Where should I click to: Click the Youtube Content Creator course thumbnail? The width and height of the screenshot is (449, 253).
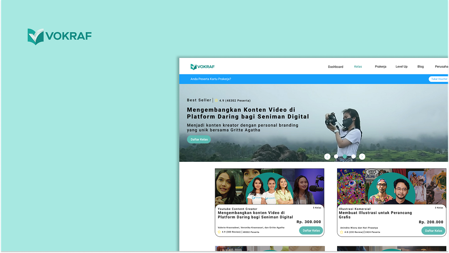pyautogui.click(x=269, y=185)
